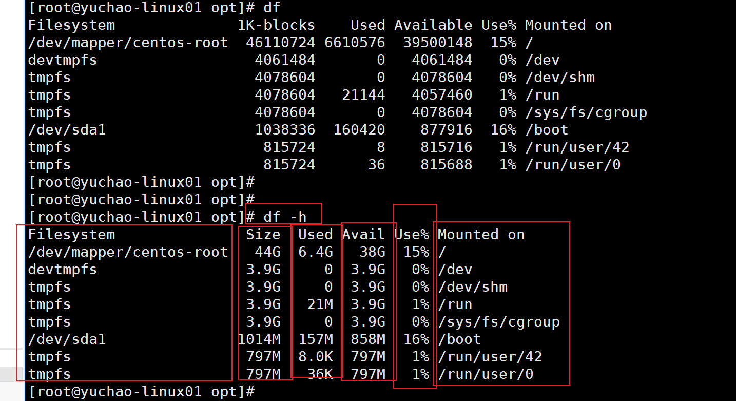
Task: Click the "Avail" header in df -h output
Action: (363, 235)
